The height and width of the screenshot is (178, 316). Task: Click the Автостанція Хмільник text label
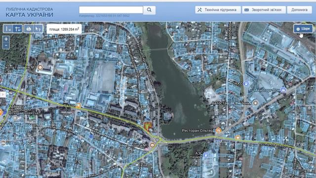pyautogui.click(x=231, y=103)
